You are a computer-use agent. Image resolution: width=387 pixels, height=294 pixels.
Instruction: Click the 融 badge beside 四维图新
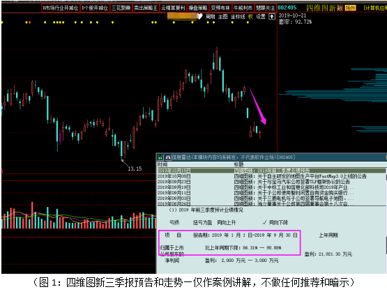340,8
